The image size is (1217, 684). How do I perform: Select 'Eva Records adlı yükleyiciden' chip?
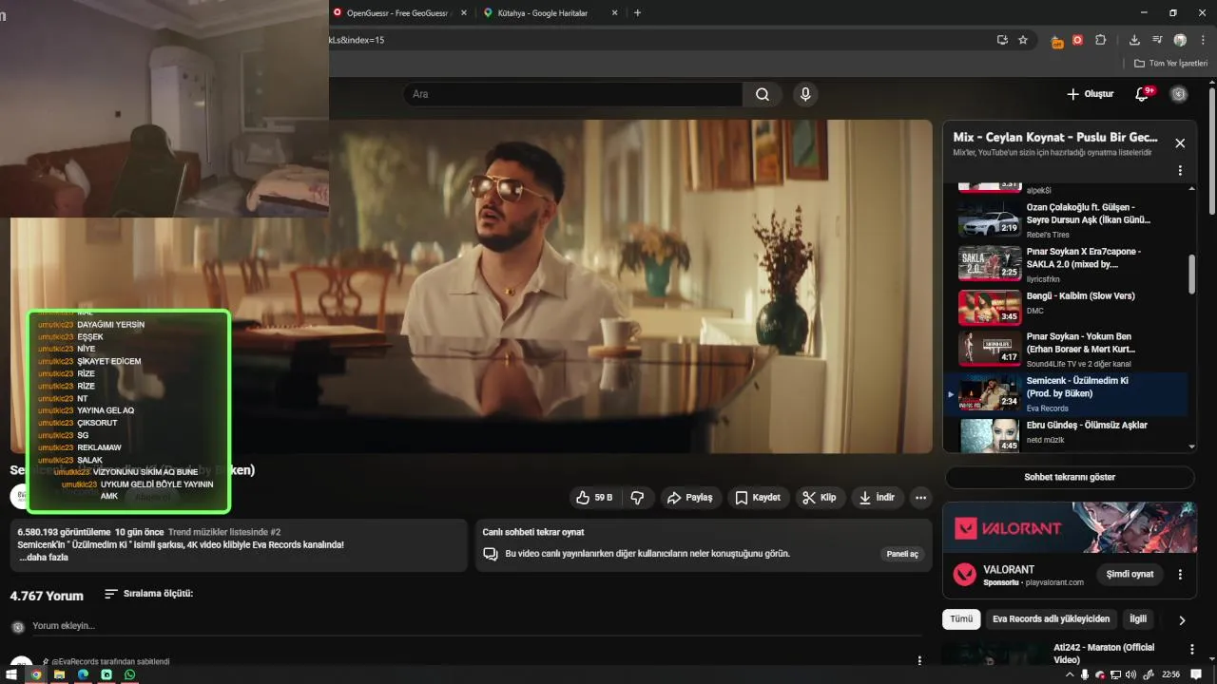pos(1051,618)
